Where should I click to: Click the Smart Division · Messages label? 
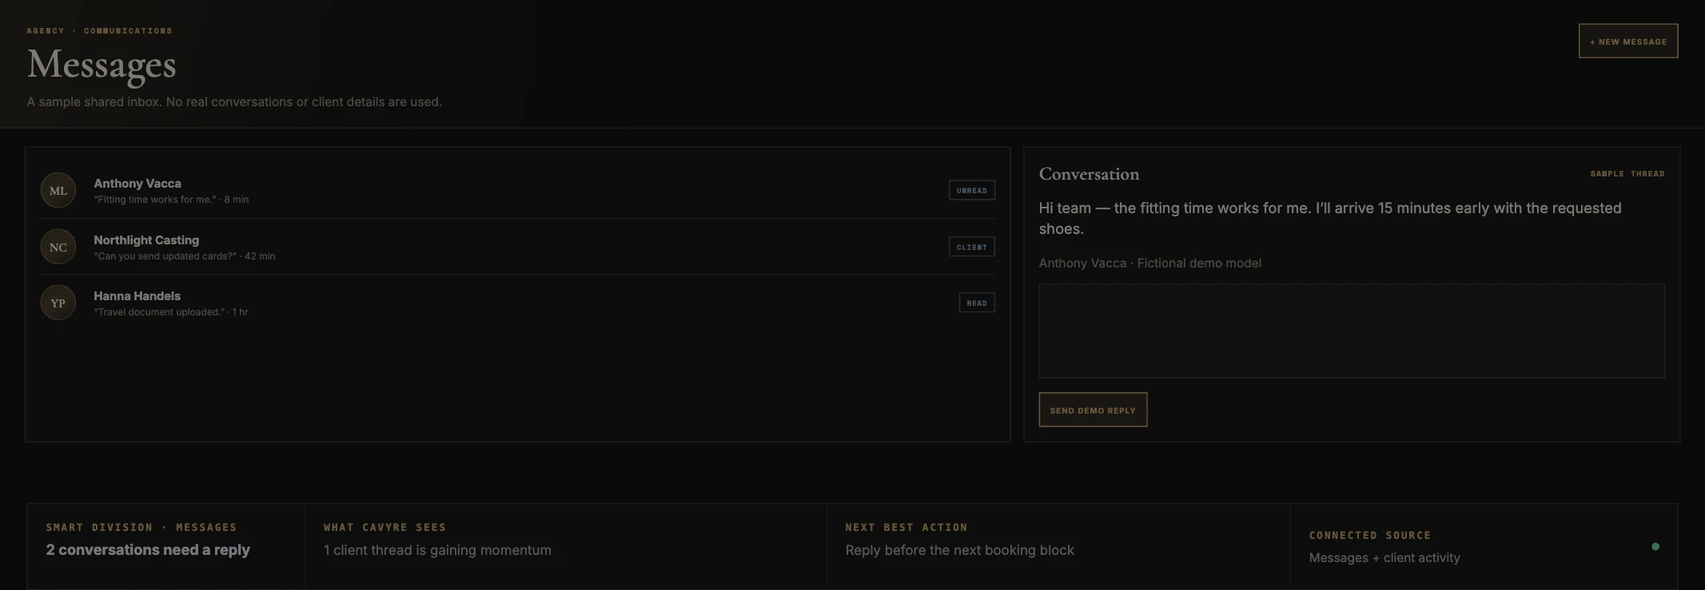pyautogui.click(x=141, y=528)
